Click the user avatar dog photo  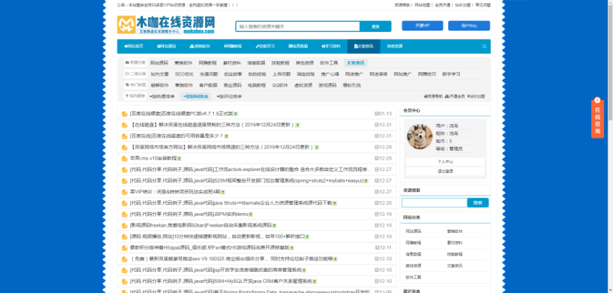[x=417, y=136]
